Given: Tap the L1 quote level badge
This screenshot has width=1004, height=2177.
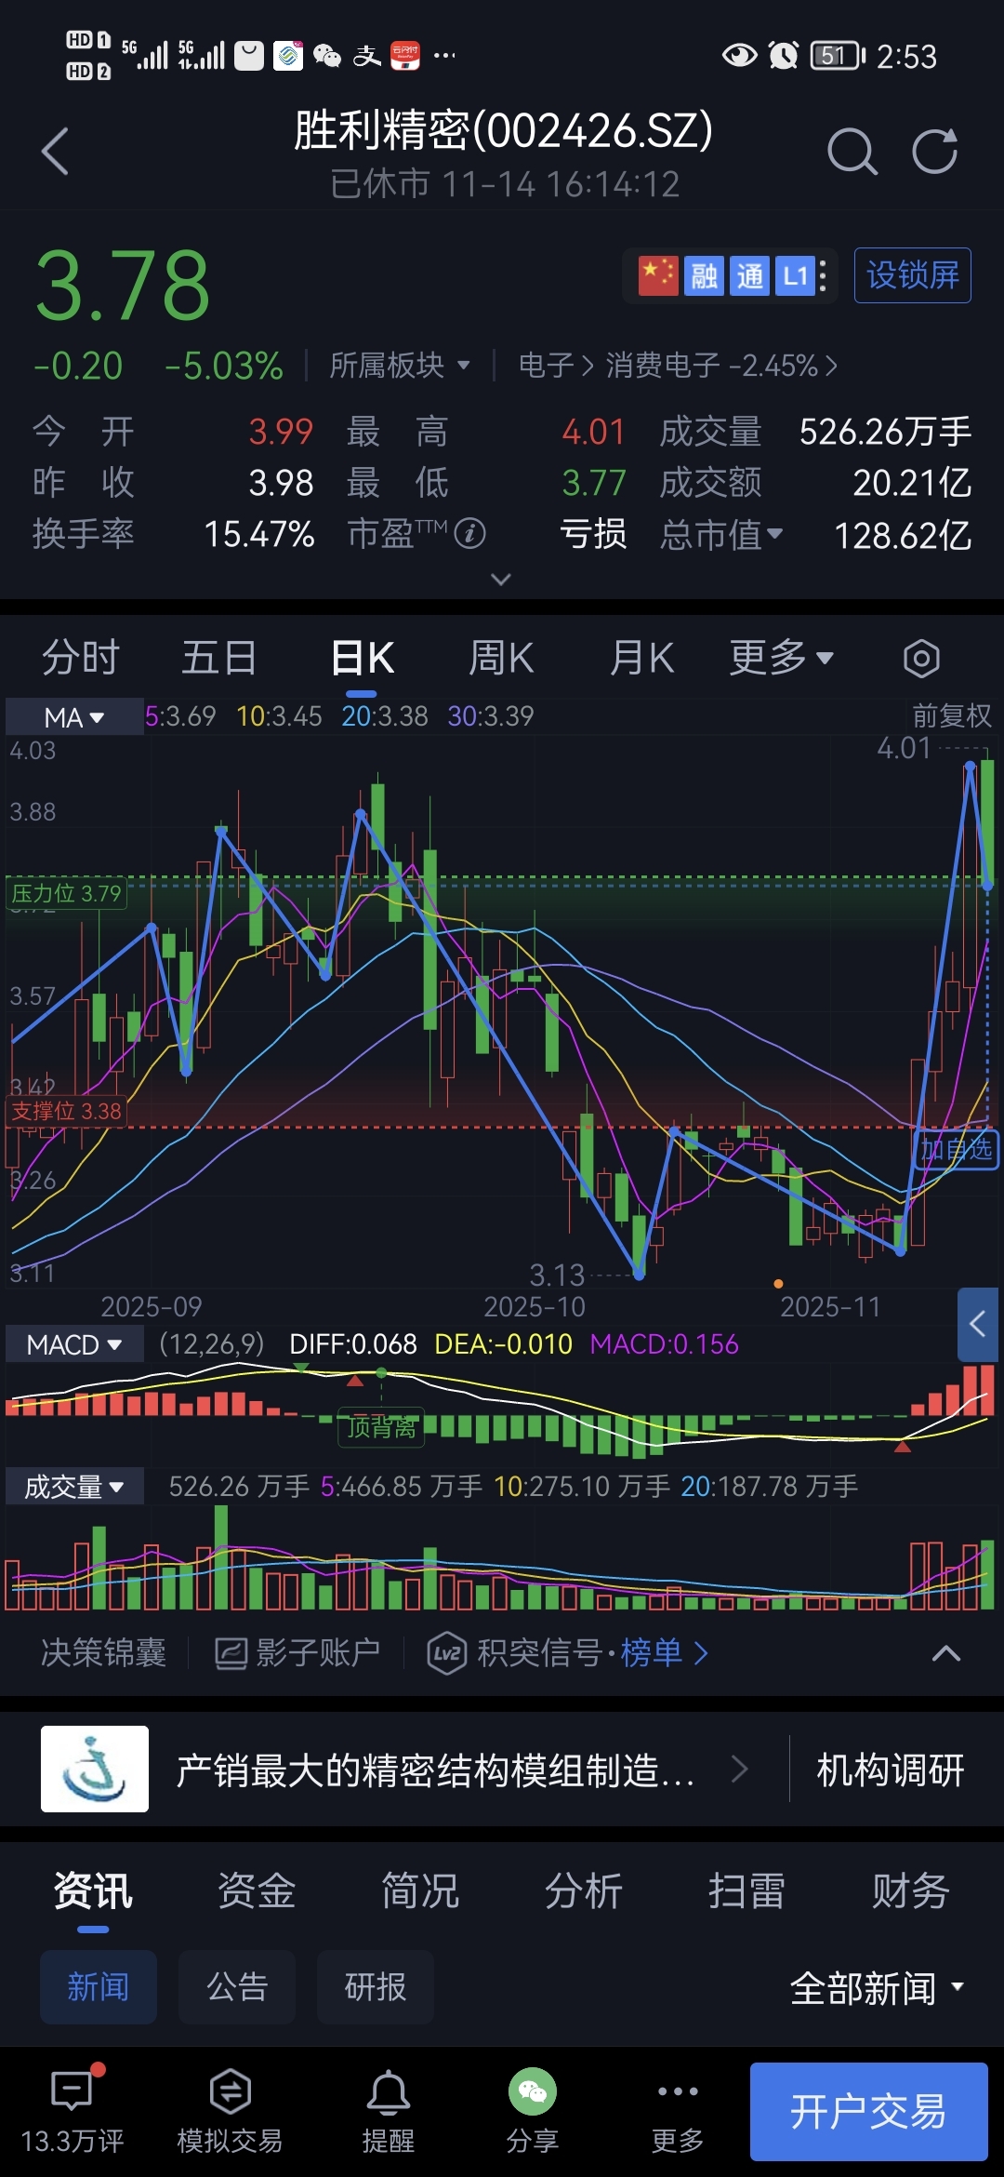Looking at the screenshot, I should pyautogui.click(x=795, y=275).
